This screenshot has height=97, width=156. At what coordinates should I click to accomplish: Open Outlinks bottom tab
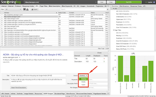[x=20, y=94]
